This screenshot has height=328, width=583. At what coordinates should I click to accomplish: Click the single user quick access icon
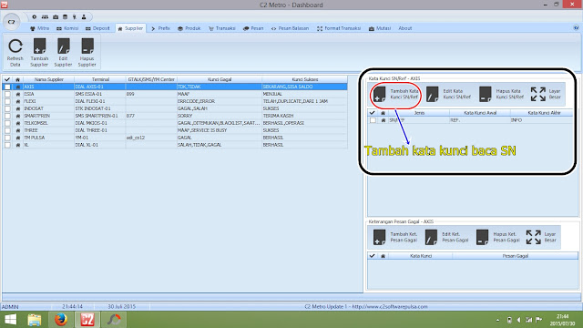[x=84, y=16]
